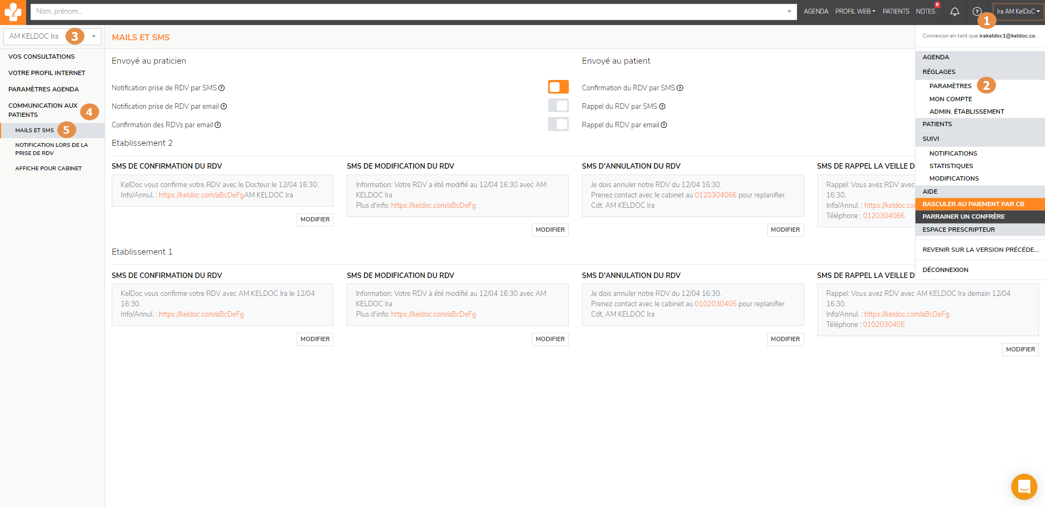Click MODIFIER under Etablissement 2 SMS de confirmation

pyautogui.click(x=315, y=220)
